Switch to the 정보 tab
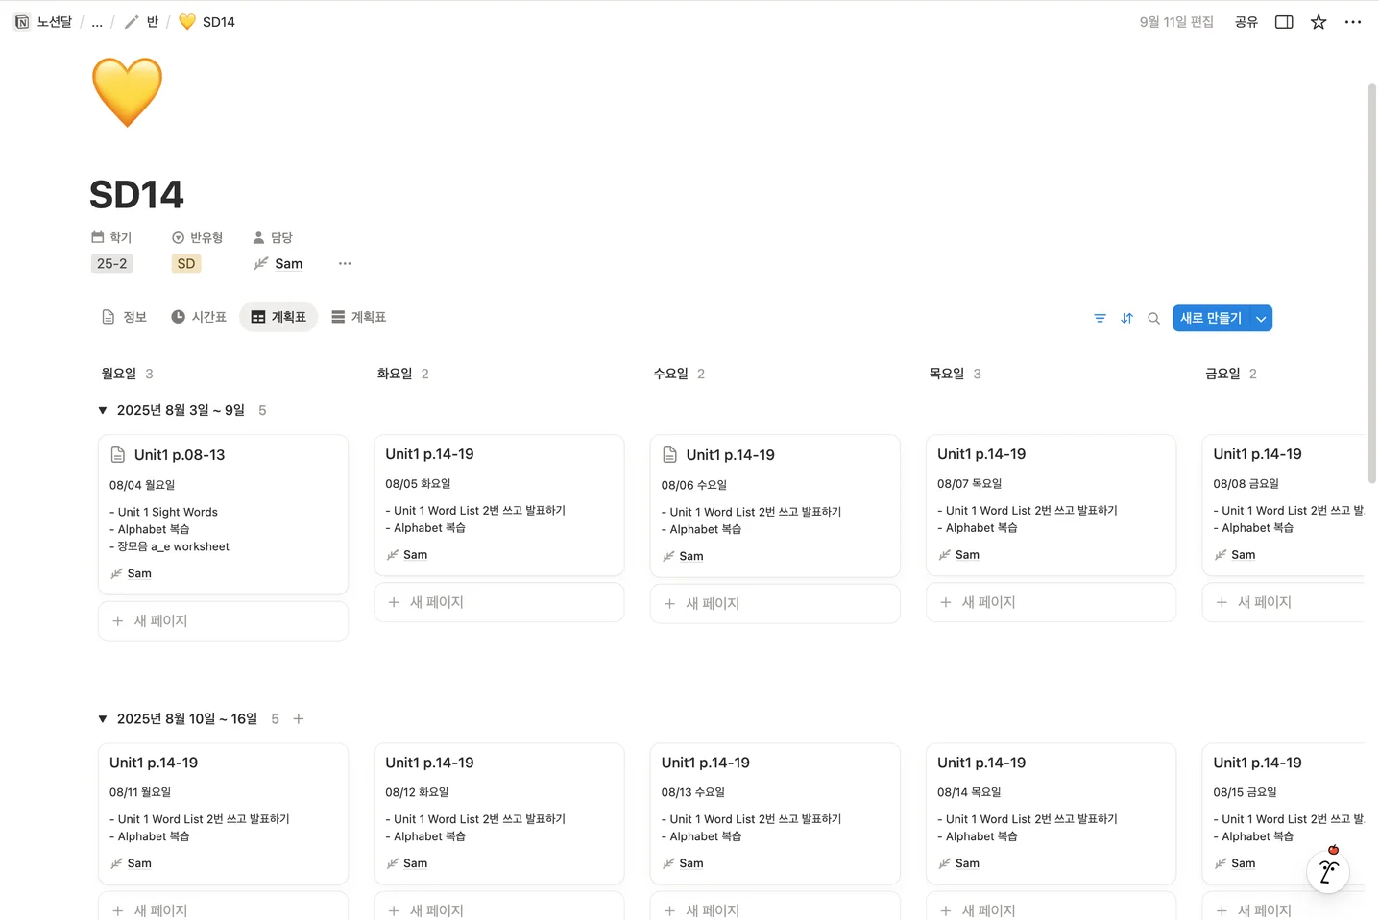The image size is (1379, 920). point(124,316)
